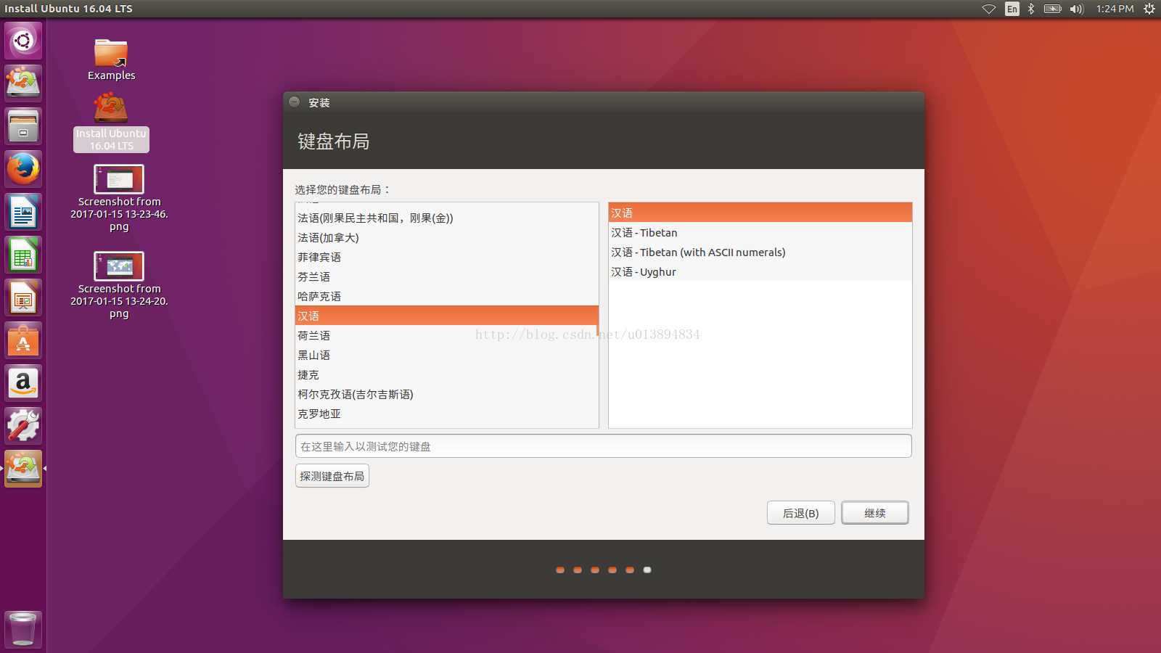Open the En input source indicator
The width and height of the screenshot is (1161, 653).
pos(1012,9)
